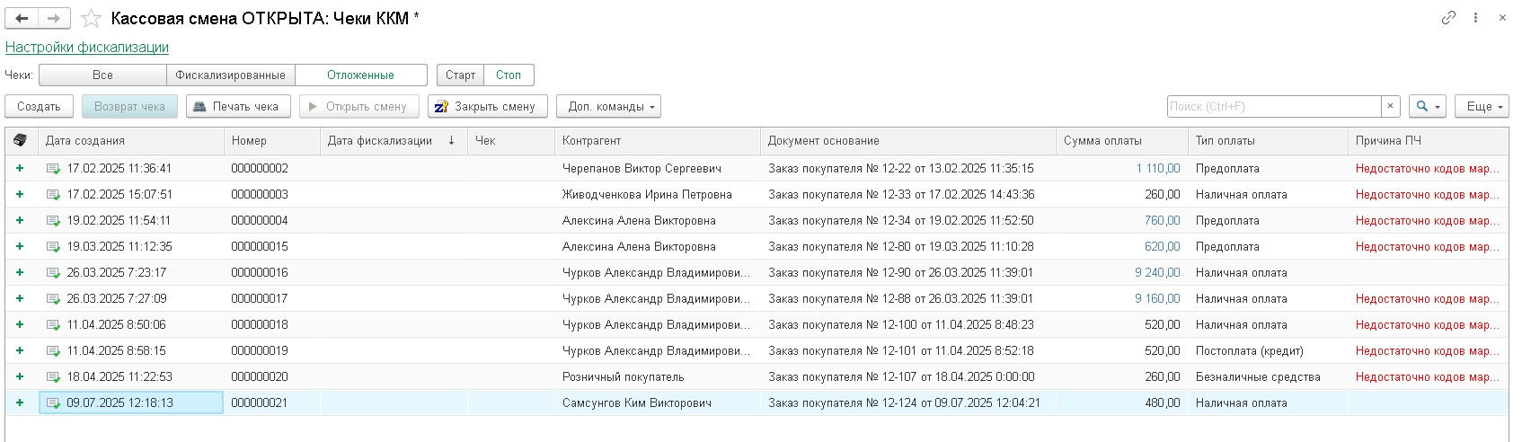Open the "Настройки фискализации" link
Screen dimensions: 1522x442
click(x=87, y=47)
